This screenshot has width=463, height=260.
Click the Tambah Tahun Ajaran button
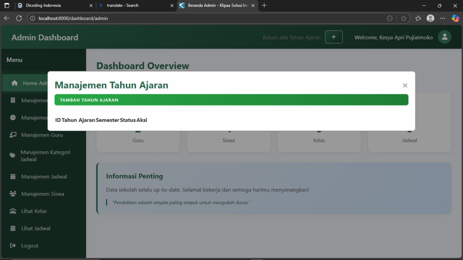231,100
